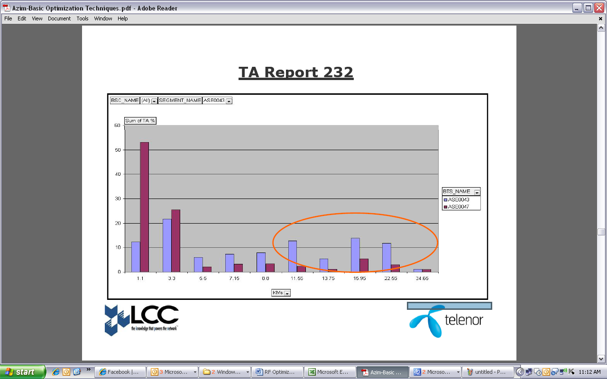Click the ASE0047 legend color swatch
This screenshot has width=607, height=379.
tap(446, 207)
